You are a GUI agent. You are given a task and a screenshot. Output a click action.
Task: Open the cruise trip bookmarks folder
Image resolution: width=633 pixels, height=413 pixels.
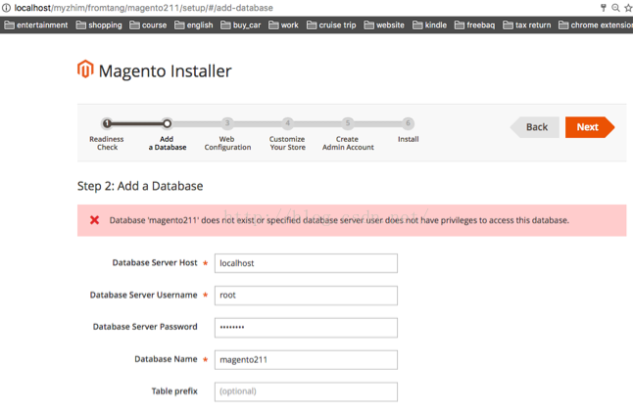(x=331, y=25)
